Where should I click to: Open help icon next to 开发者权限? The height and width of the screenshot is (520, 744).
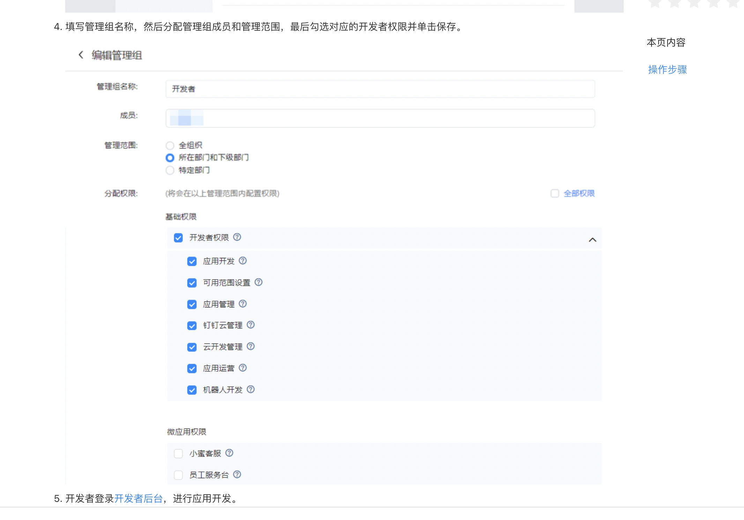(237, 237)
